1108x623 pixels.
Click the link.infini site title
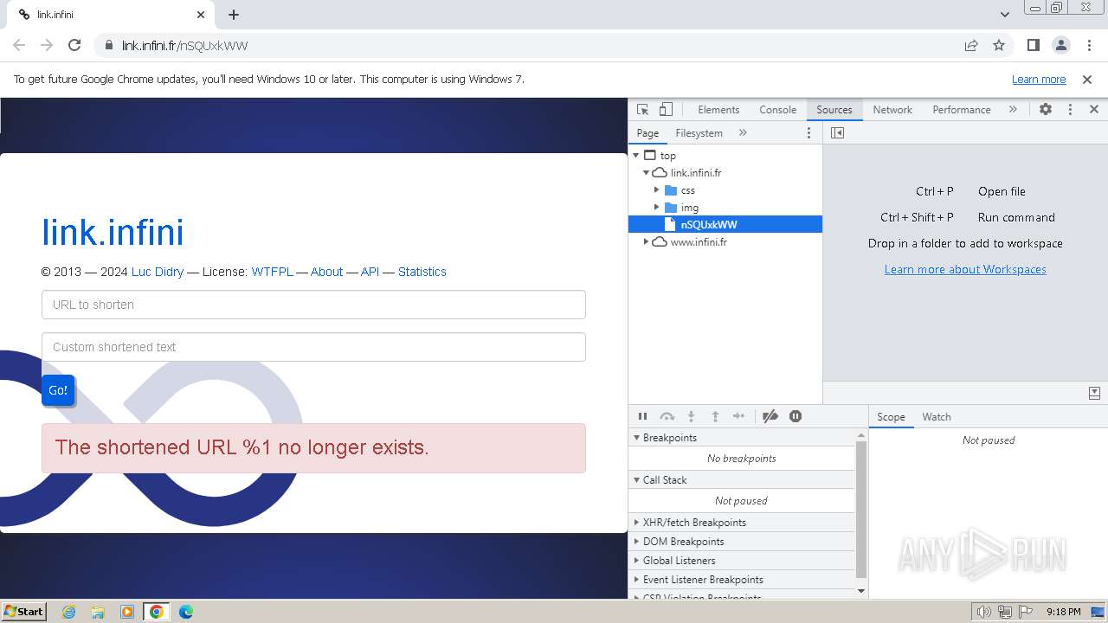click(x=113, y=233)
